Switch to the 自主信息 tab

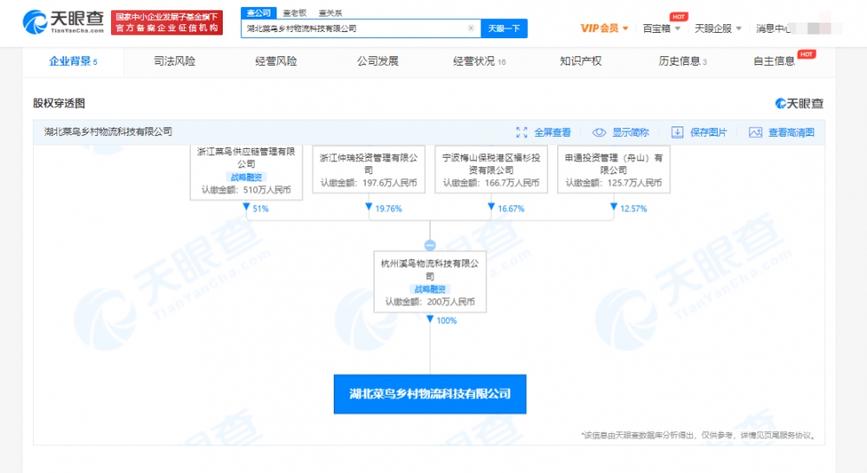point(774,62)
